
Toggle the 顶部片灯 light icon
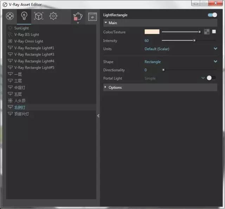(x=10, y=114)
